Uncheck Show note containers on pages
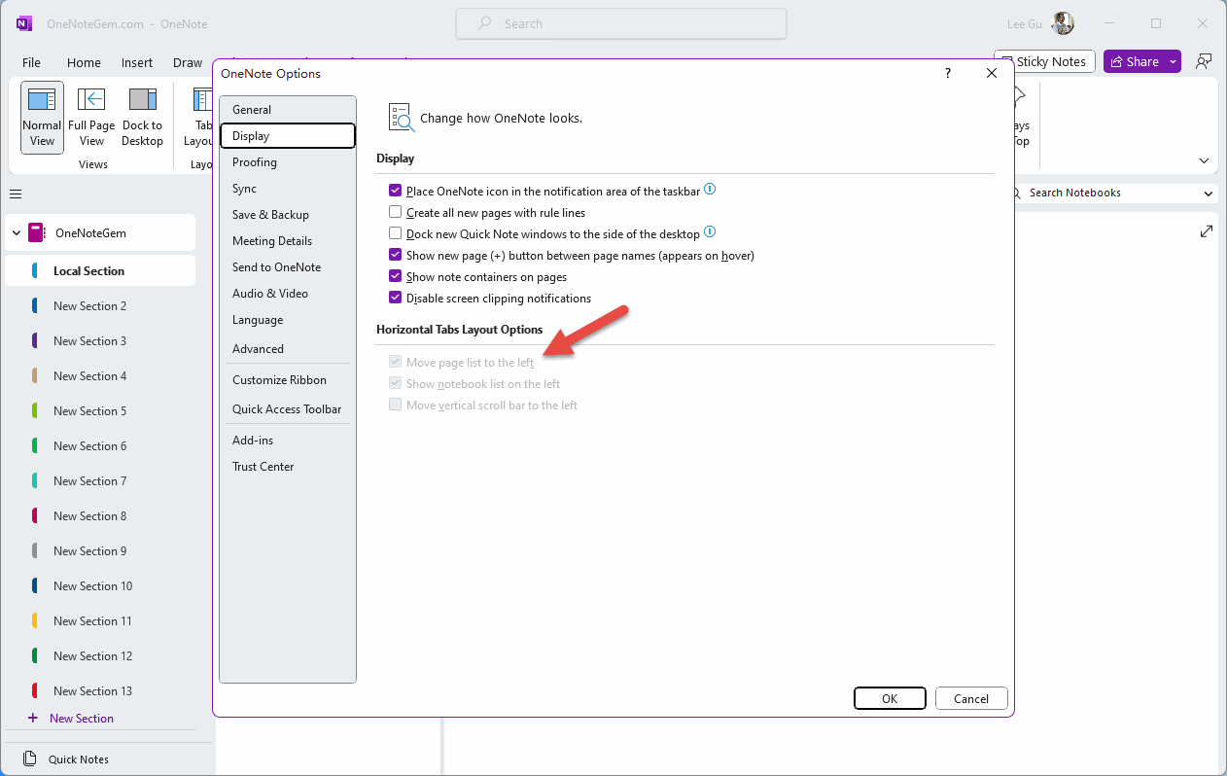 pyautogui.click(x=396, y=275)
